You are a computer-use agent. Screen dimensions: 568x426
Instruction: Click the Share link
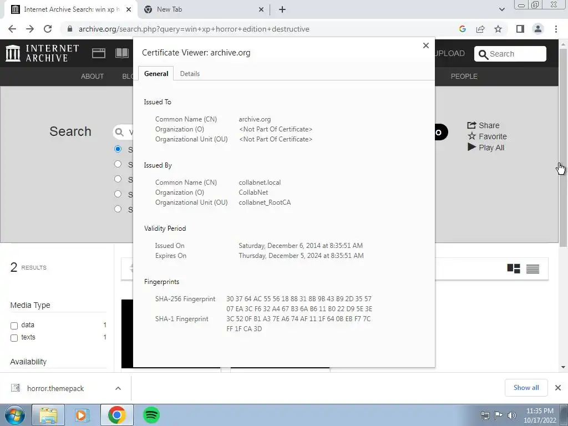(483, 125)
